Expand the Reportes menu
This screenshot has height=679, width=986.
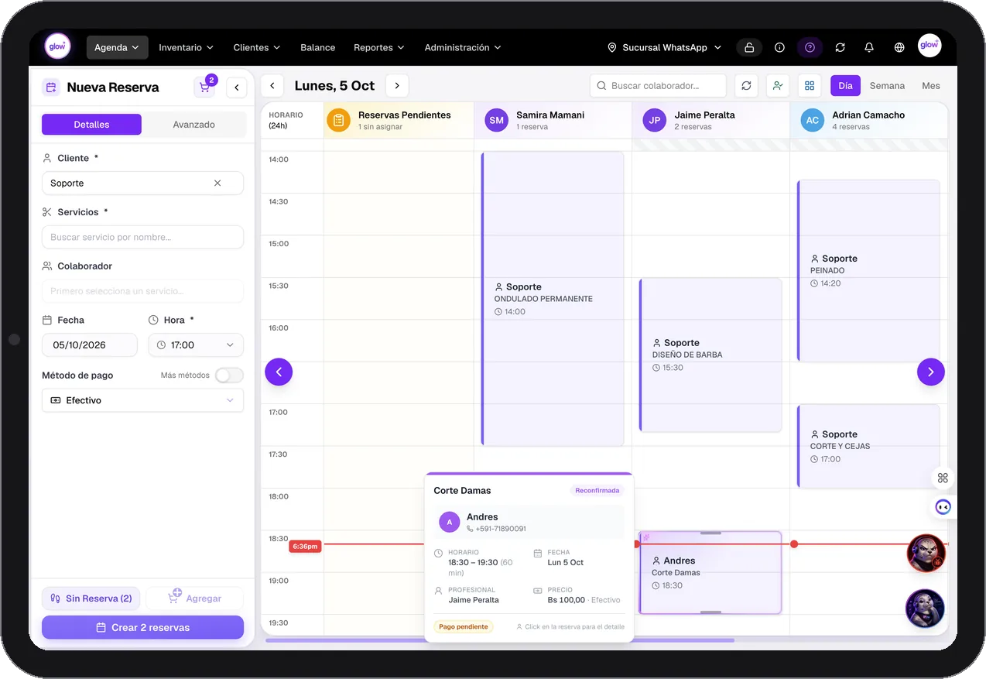(379, 47)
